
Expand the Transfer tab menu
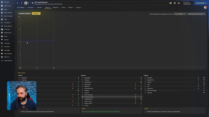click(40, 7)
